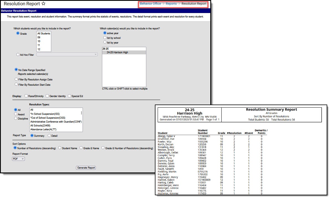Sort by Number of Resolutions (descending)
Image resolution: width=330 pixels, height=198 pixels.
[x=15, y=148]
